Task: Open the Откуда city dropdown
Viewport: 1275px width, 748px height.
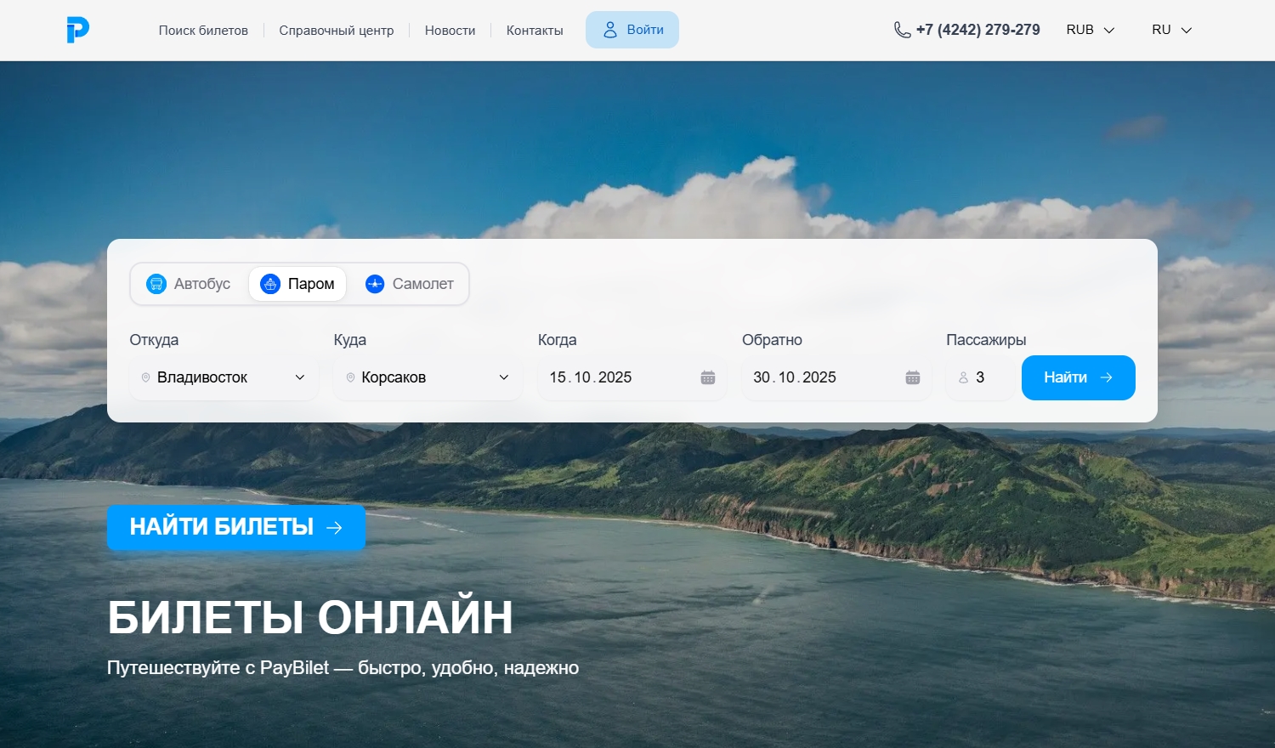Action: pos(223,377)
